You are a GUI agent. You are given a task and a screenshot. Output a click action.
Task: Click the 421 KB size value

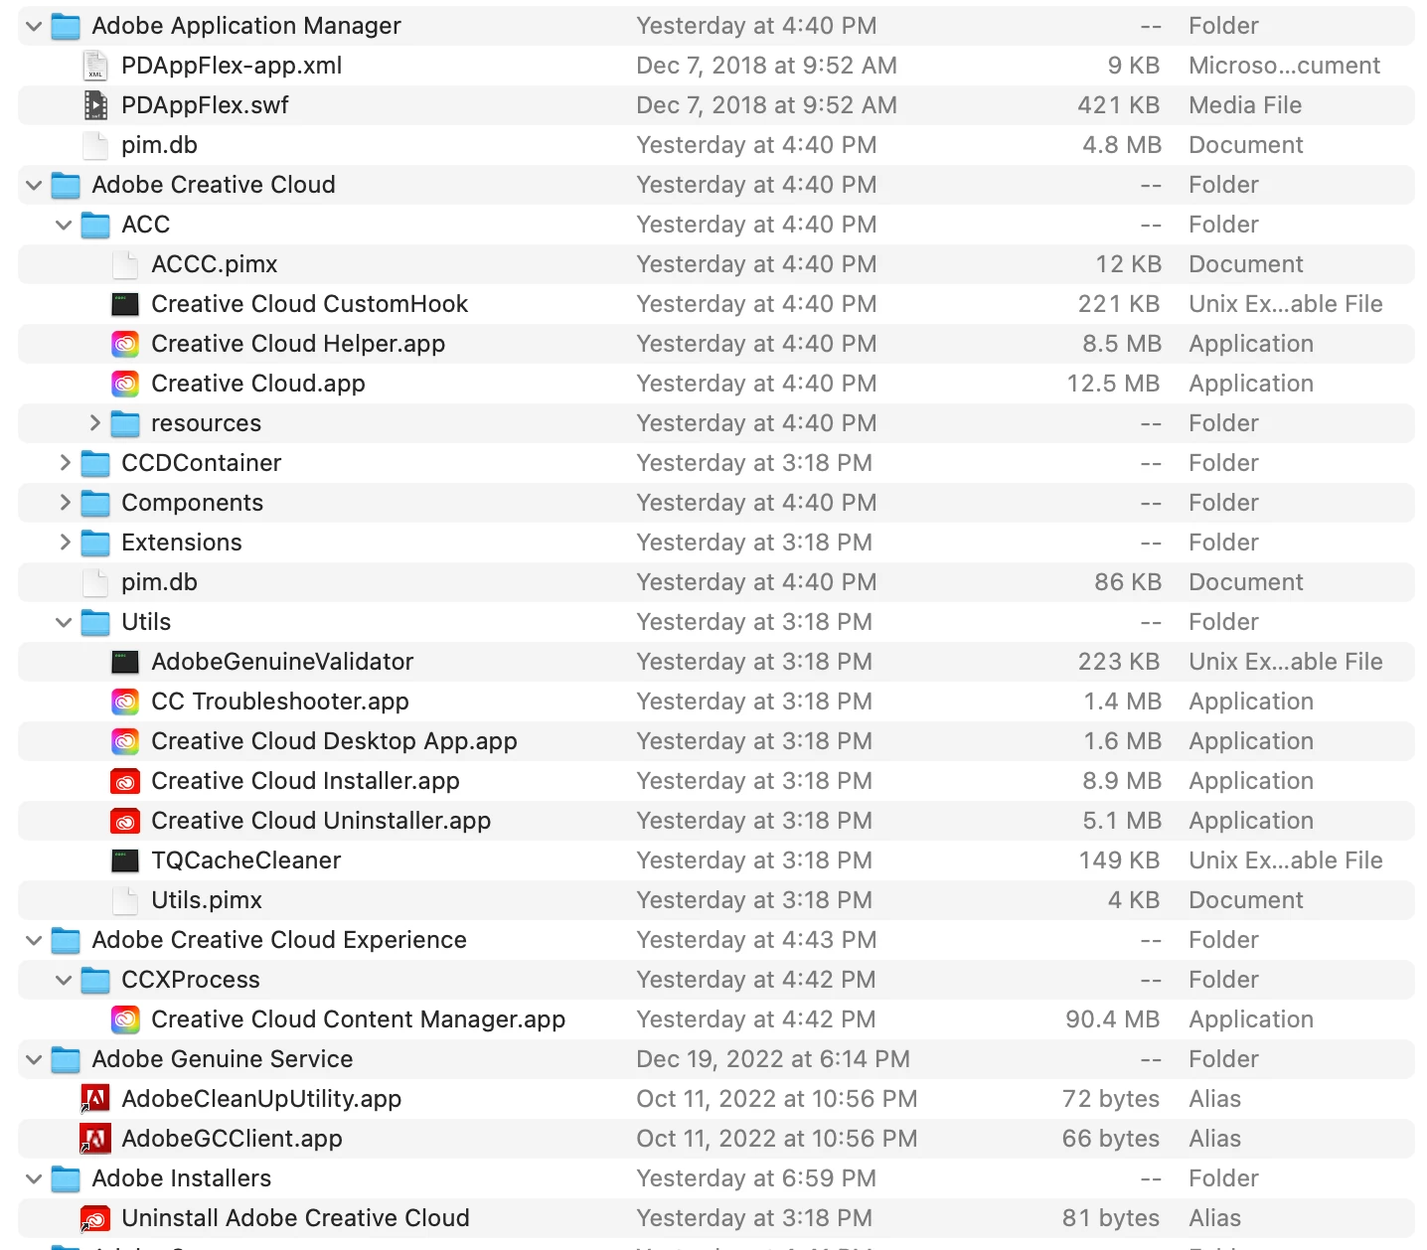pos(1119,105)
